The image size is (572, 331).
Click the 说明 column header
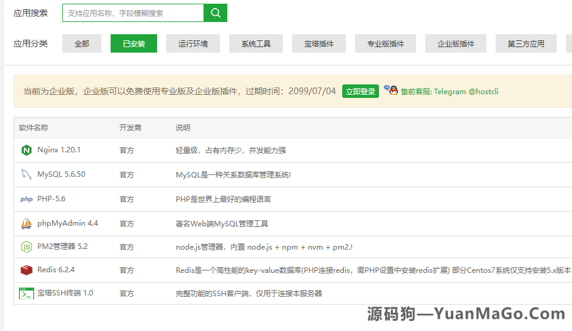tap(183, 127)
